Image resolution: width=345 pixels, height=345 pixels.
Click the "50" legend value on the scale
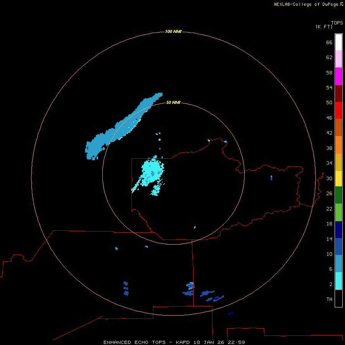329,103
